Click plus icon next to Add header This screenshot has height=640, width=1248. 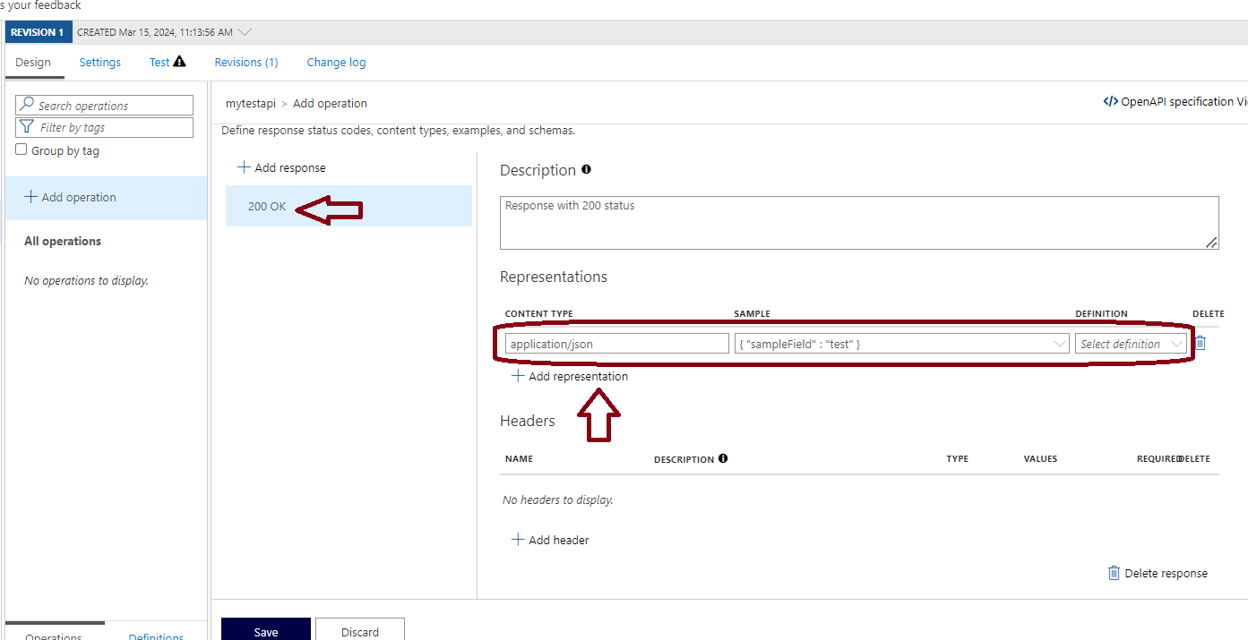[517, 540]
